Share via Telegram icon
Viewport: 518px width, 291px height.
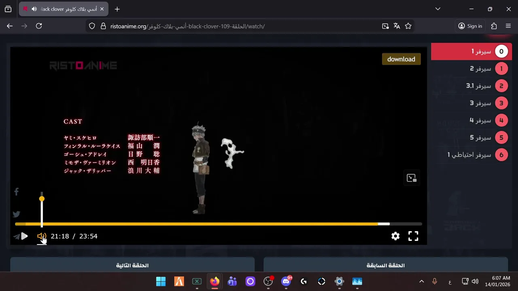[x=16, y=236]
